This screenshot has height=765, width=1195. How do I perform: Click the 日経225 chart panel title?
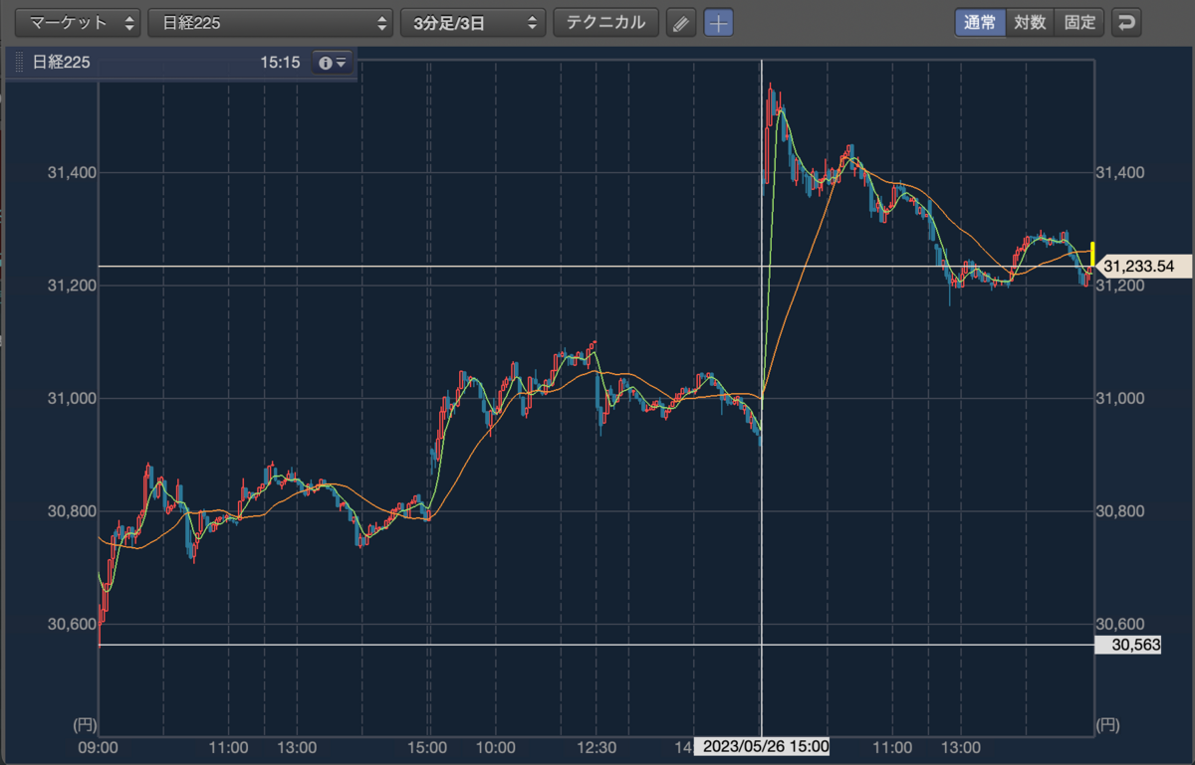(x=62, y=63)
